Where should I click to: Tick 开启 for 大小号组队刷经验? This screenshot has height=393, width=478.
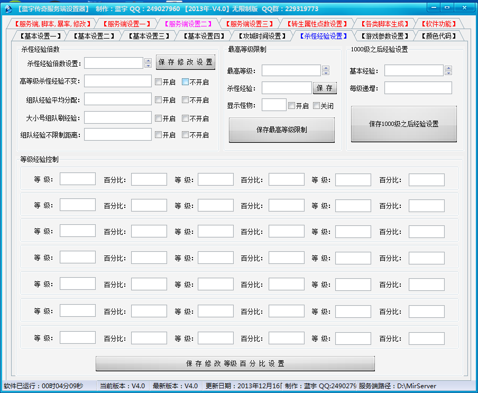159,118
